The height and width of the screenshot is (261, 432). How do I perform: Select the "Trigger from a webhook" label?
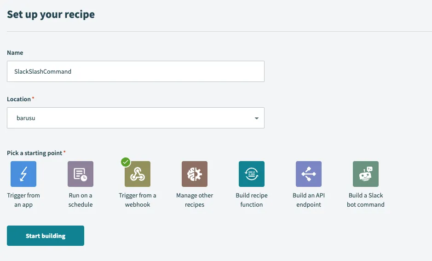[138, 200]
